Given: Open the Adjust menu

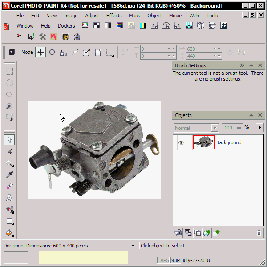Looking at the screenshot, I should 92,16.
